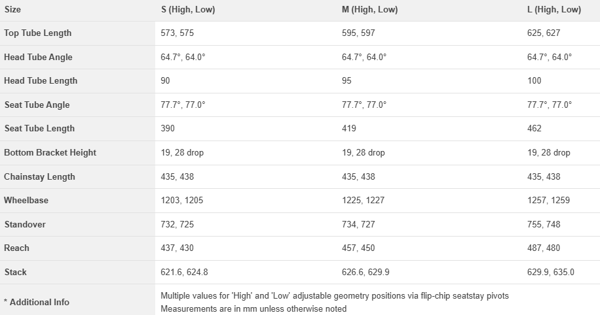Select the Seat Tube Length row label

click(39, 129)
